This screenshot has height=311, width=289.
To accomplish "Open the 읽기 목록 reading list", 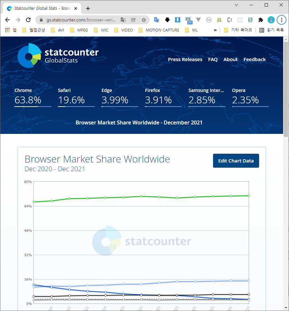I will [271, 30].
